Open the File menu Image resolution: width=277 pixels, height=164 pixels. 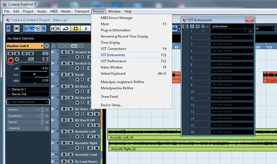pyautogui.click(x=7, y=11)
